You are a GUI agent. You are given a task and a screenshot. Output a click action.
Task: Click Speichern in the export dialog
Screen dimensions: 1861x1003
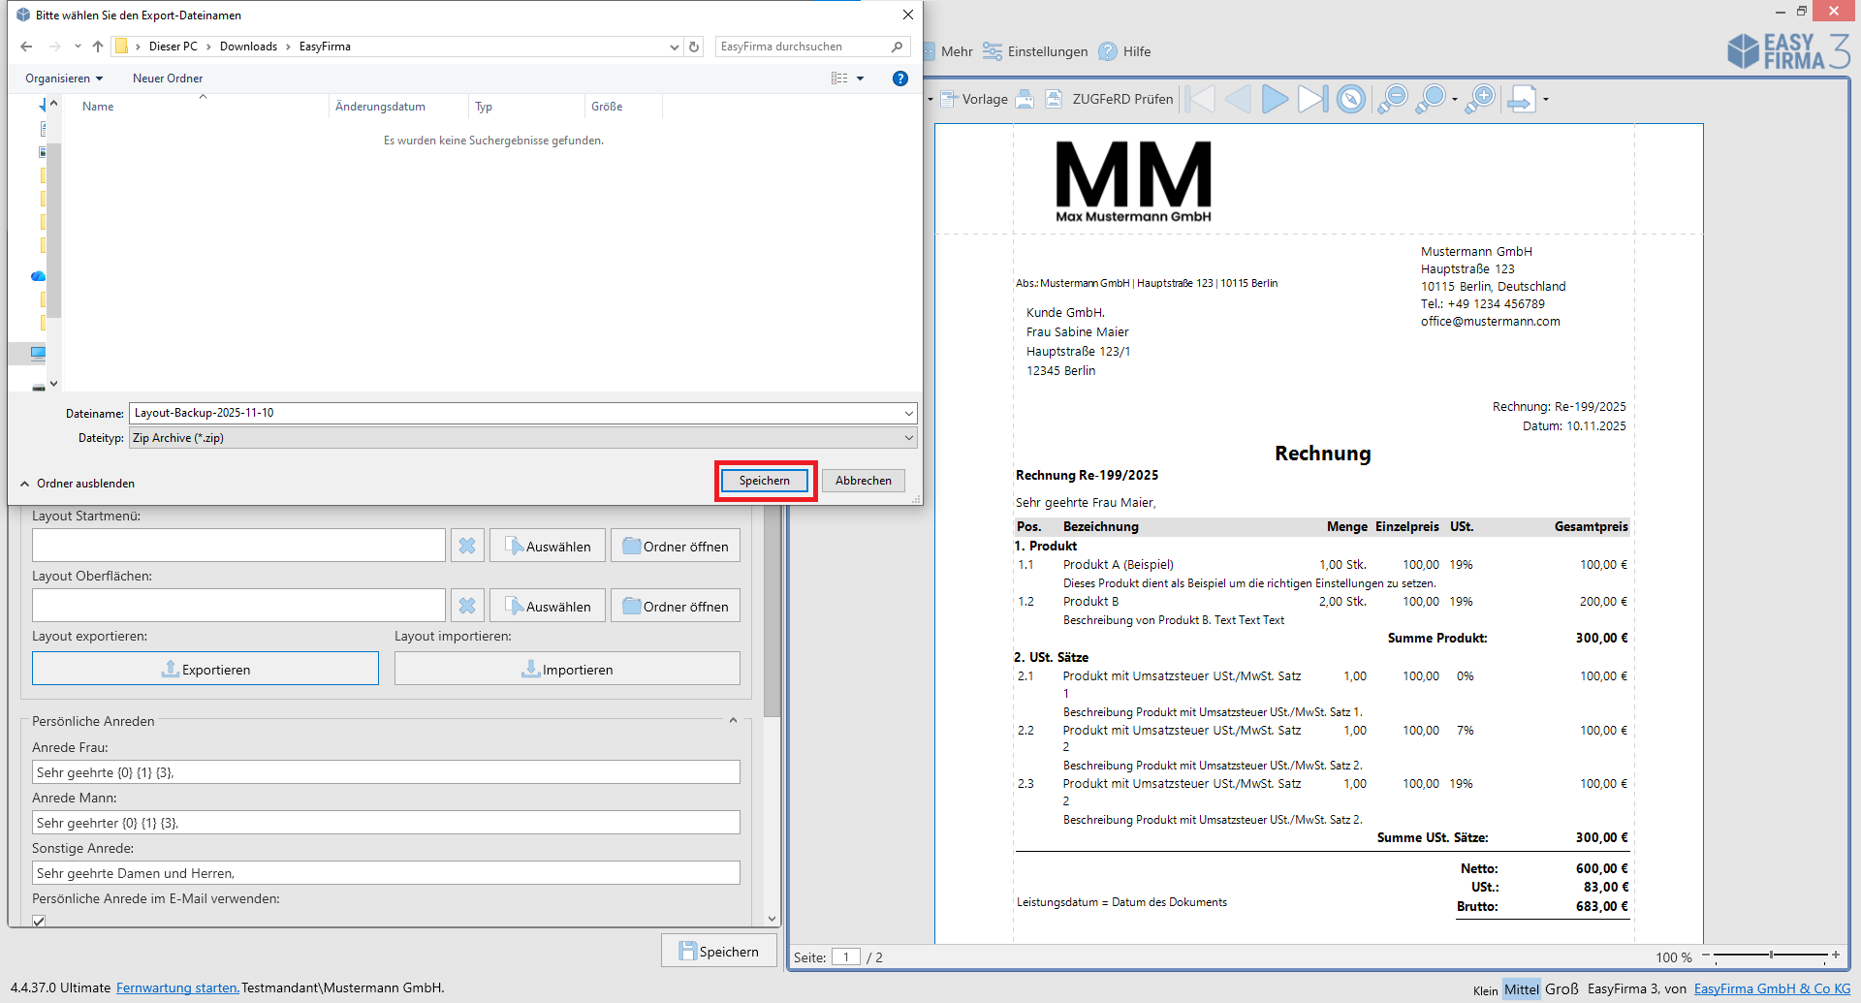point(765,481)
